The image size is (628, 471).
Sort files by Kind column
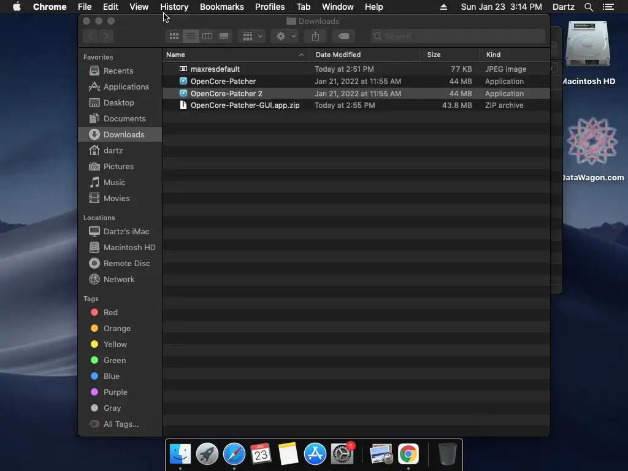(x=493, y=55)
